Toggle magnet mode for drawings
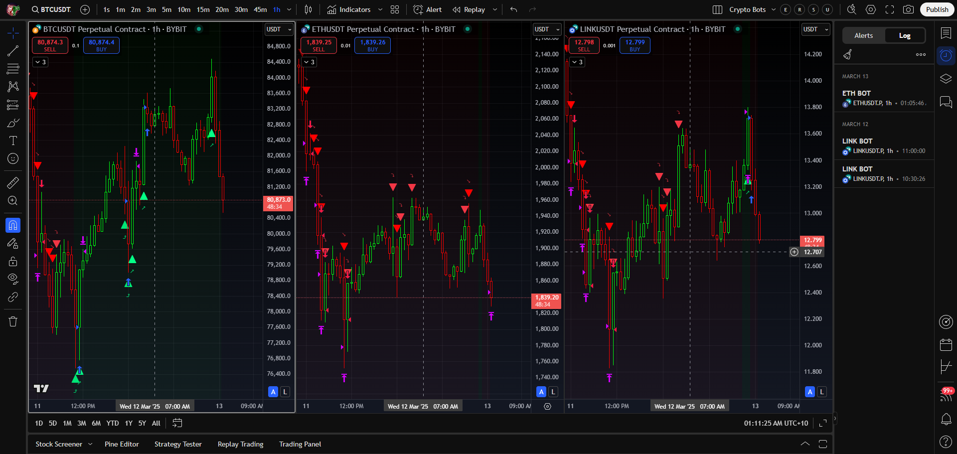 click(13, 225)
